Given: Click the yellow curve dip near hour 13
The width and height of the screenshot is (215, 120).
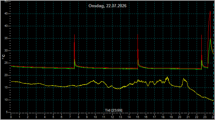Looking at the screenshot, I should [x=119, y=89].
